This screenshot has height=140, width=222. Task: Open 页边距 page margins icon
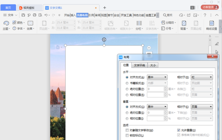coord(44,23)
